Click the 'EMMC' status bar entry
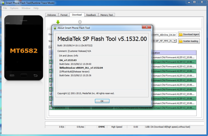 [x=102, y=127]
